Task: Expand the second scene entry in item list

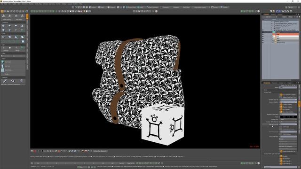Action: 271,24
